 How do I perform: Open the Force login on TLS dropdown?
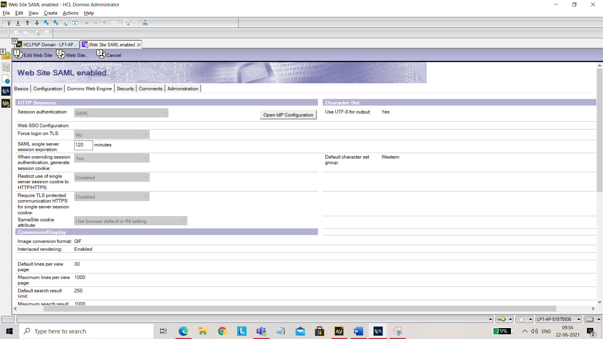click(112, 135)
